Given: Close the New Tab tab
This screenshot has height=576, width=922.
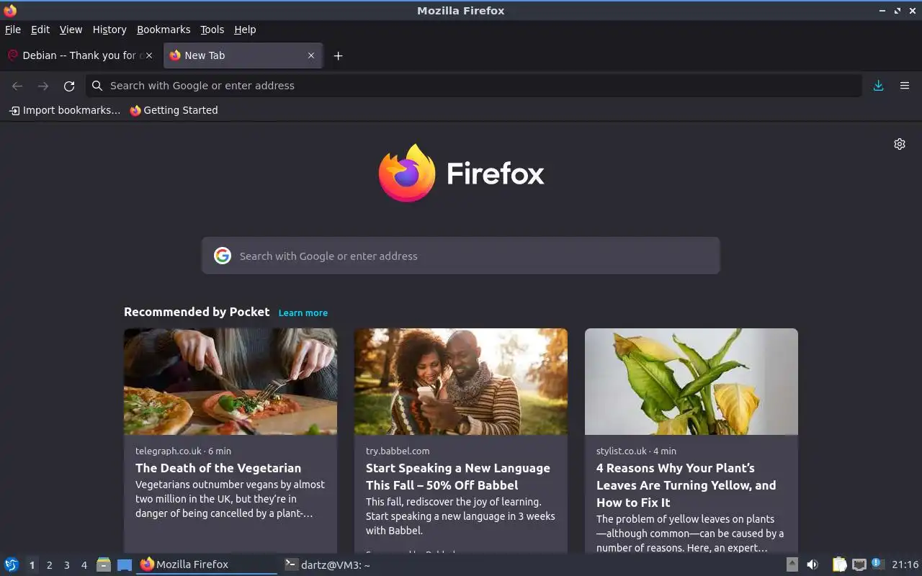Looking at the screenshot, I should coord(311,55).
